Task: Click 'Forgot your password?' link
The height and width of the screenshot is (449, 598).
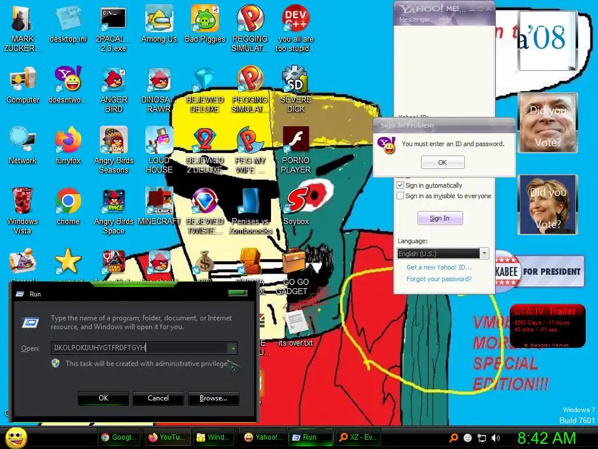Action: coord(439,279)
